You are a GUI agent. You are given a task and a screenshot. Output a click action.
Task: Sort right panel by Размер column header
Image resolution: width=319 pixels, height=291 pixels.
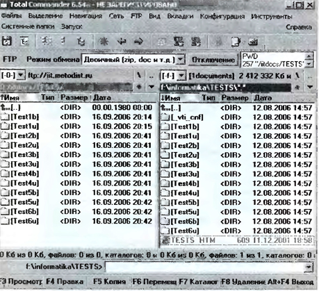[235, 98]
